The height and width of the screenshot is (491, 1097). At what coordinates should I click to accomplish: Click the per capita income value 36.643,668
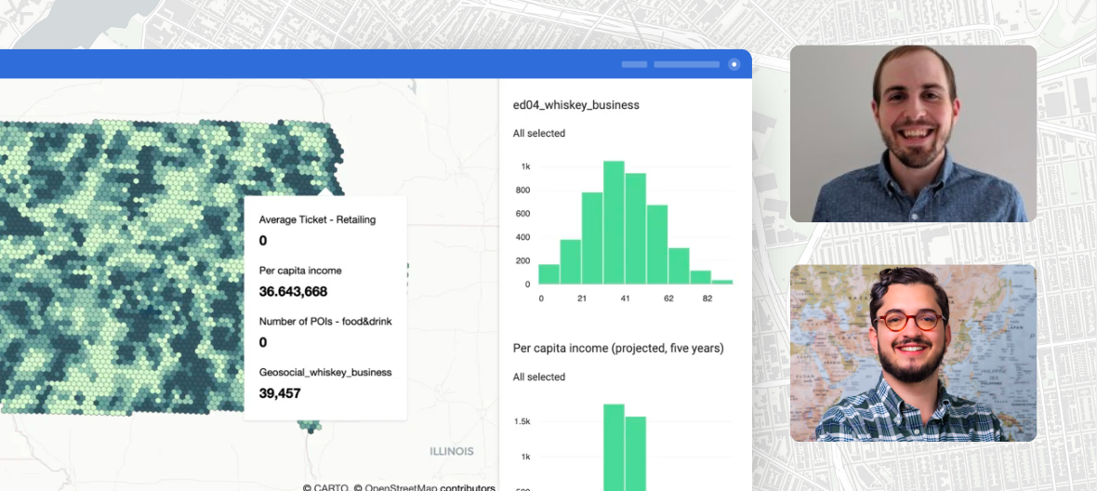pos(293,292)
